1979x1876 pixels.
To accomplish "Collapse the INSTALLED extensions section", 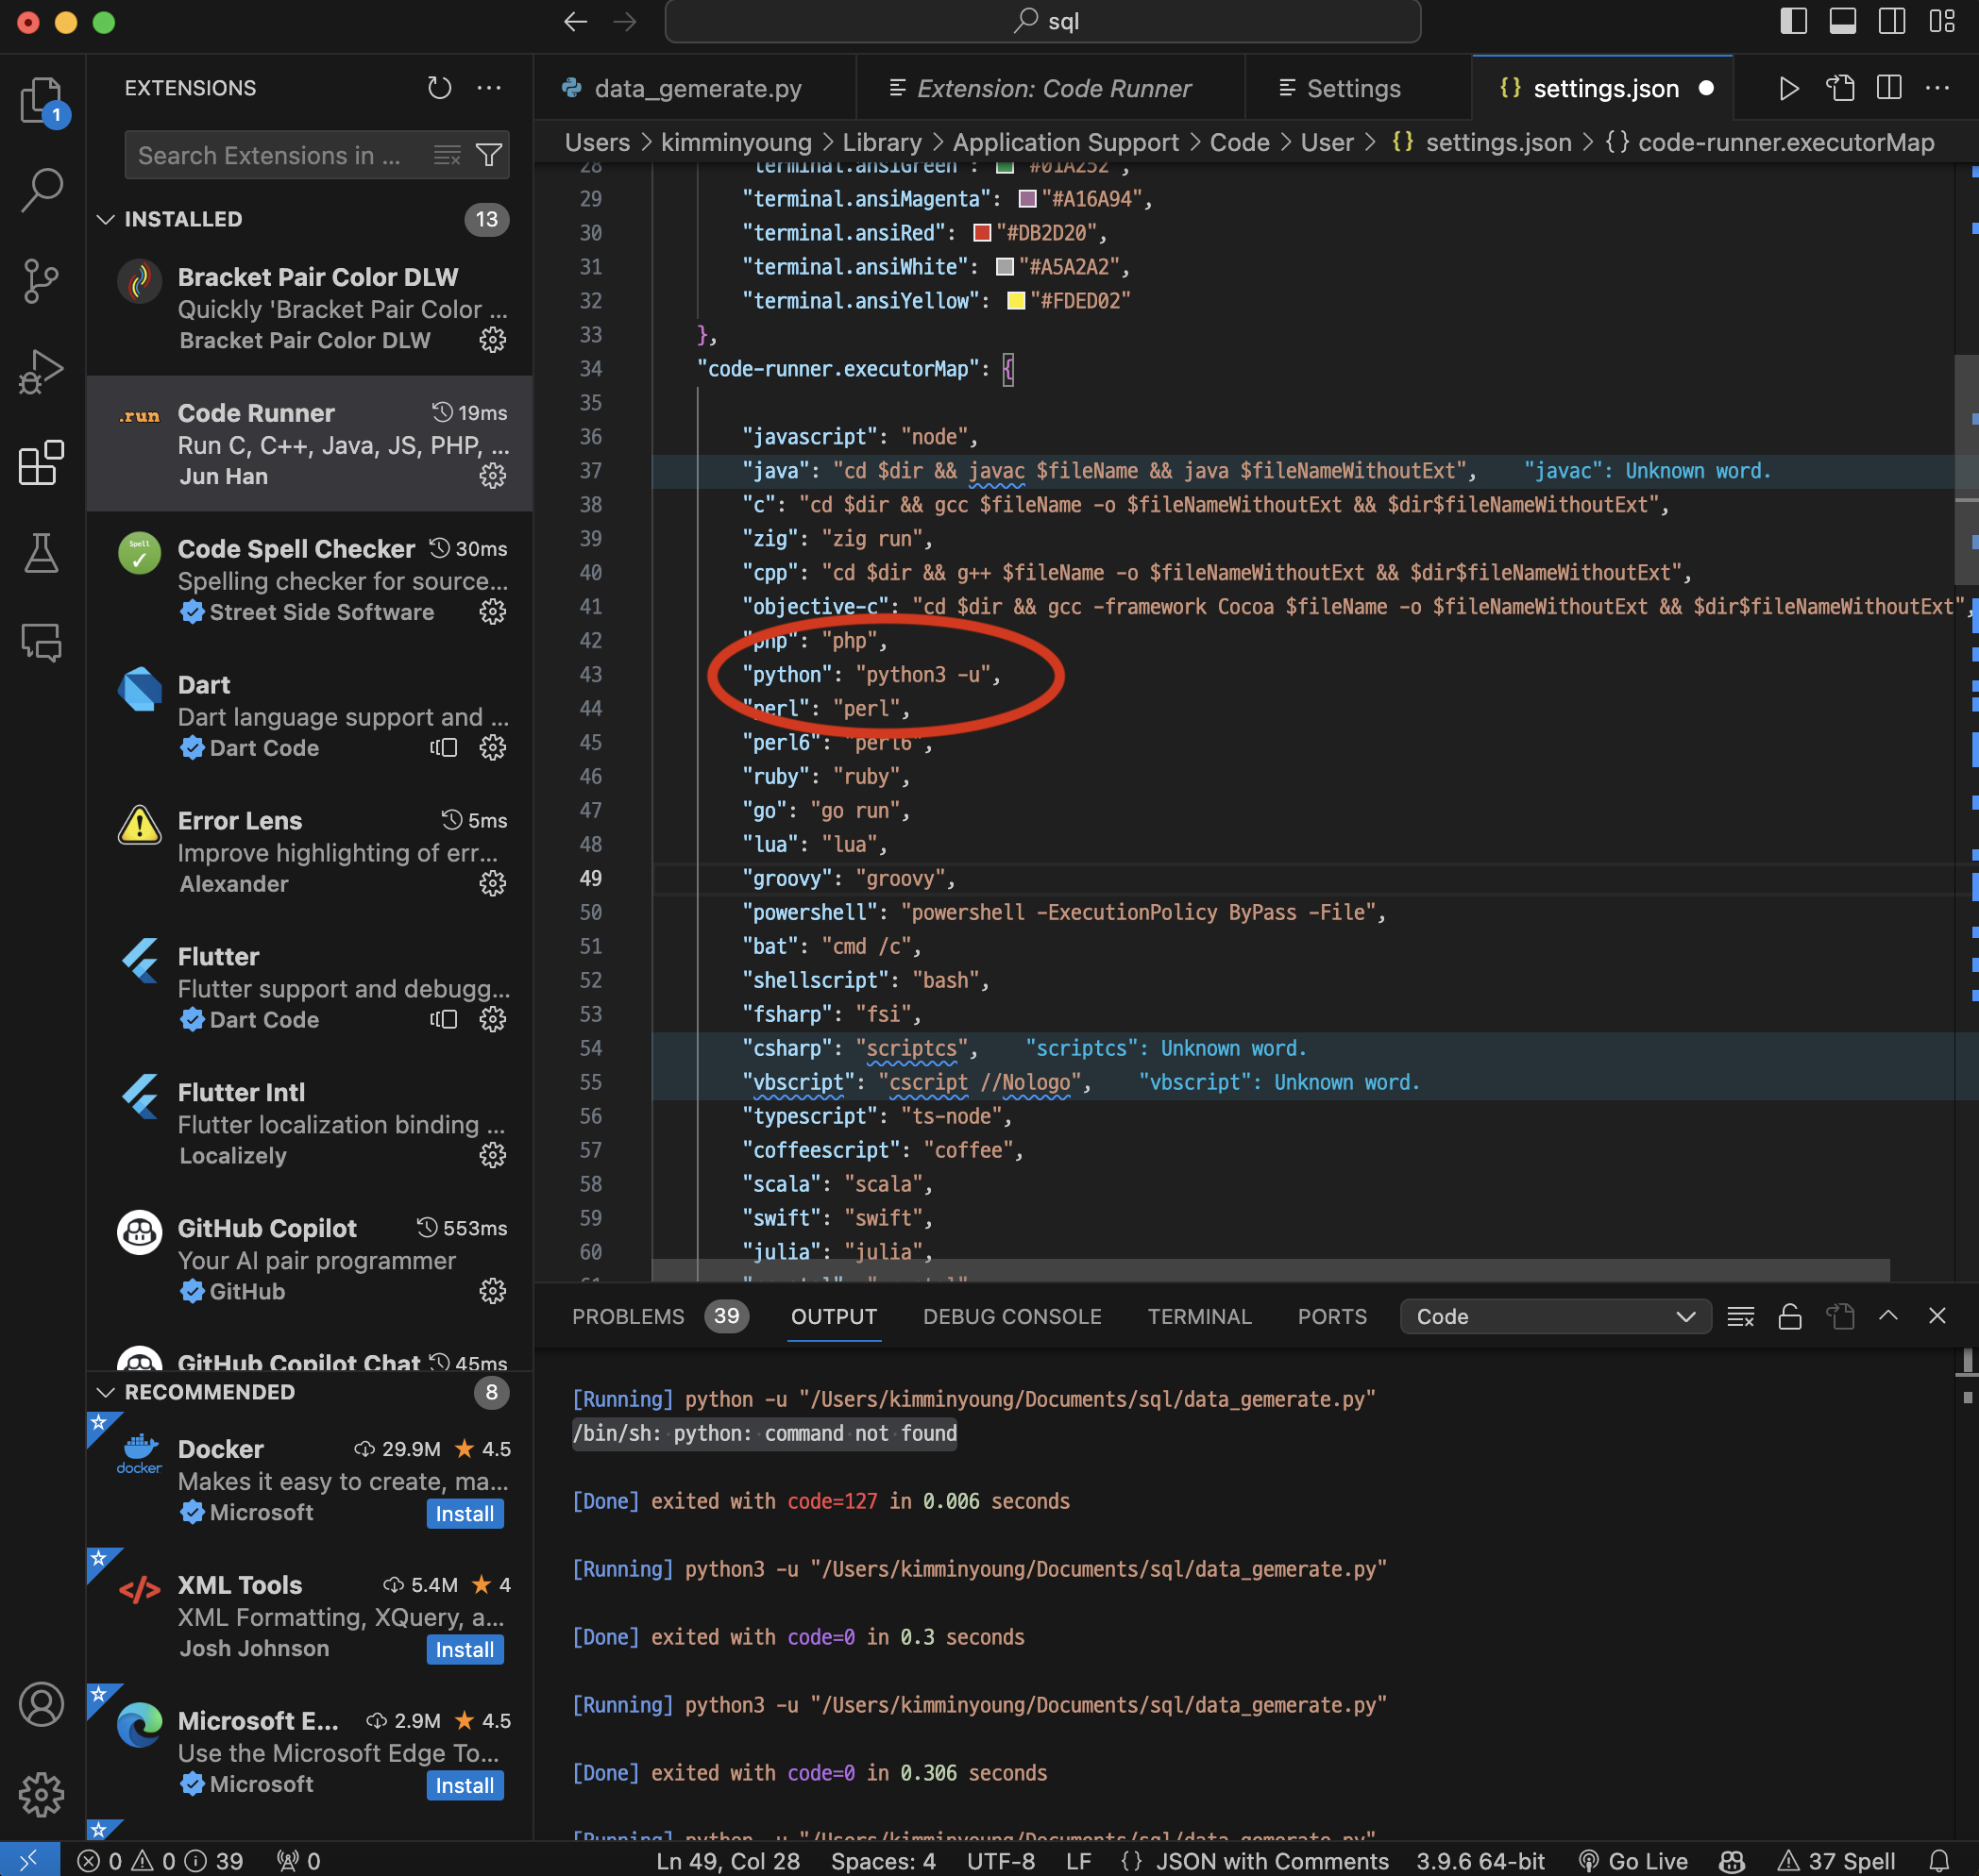I will (x=106, y=219).
